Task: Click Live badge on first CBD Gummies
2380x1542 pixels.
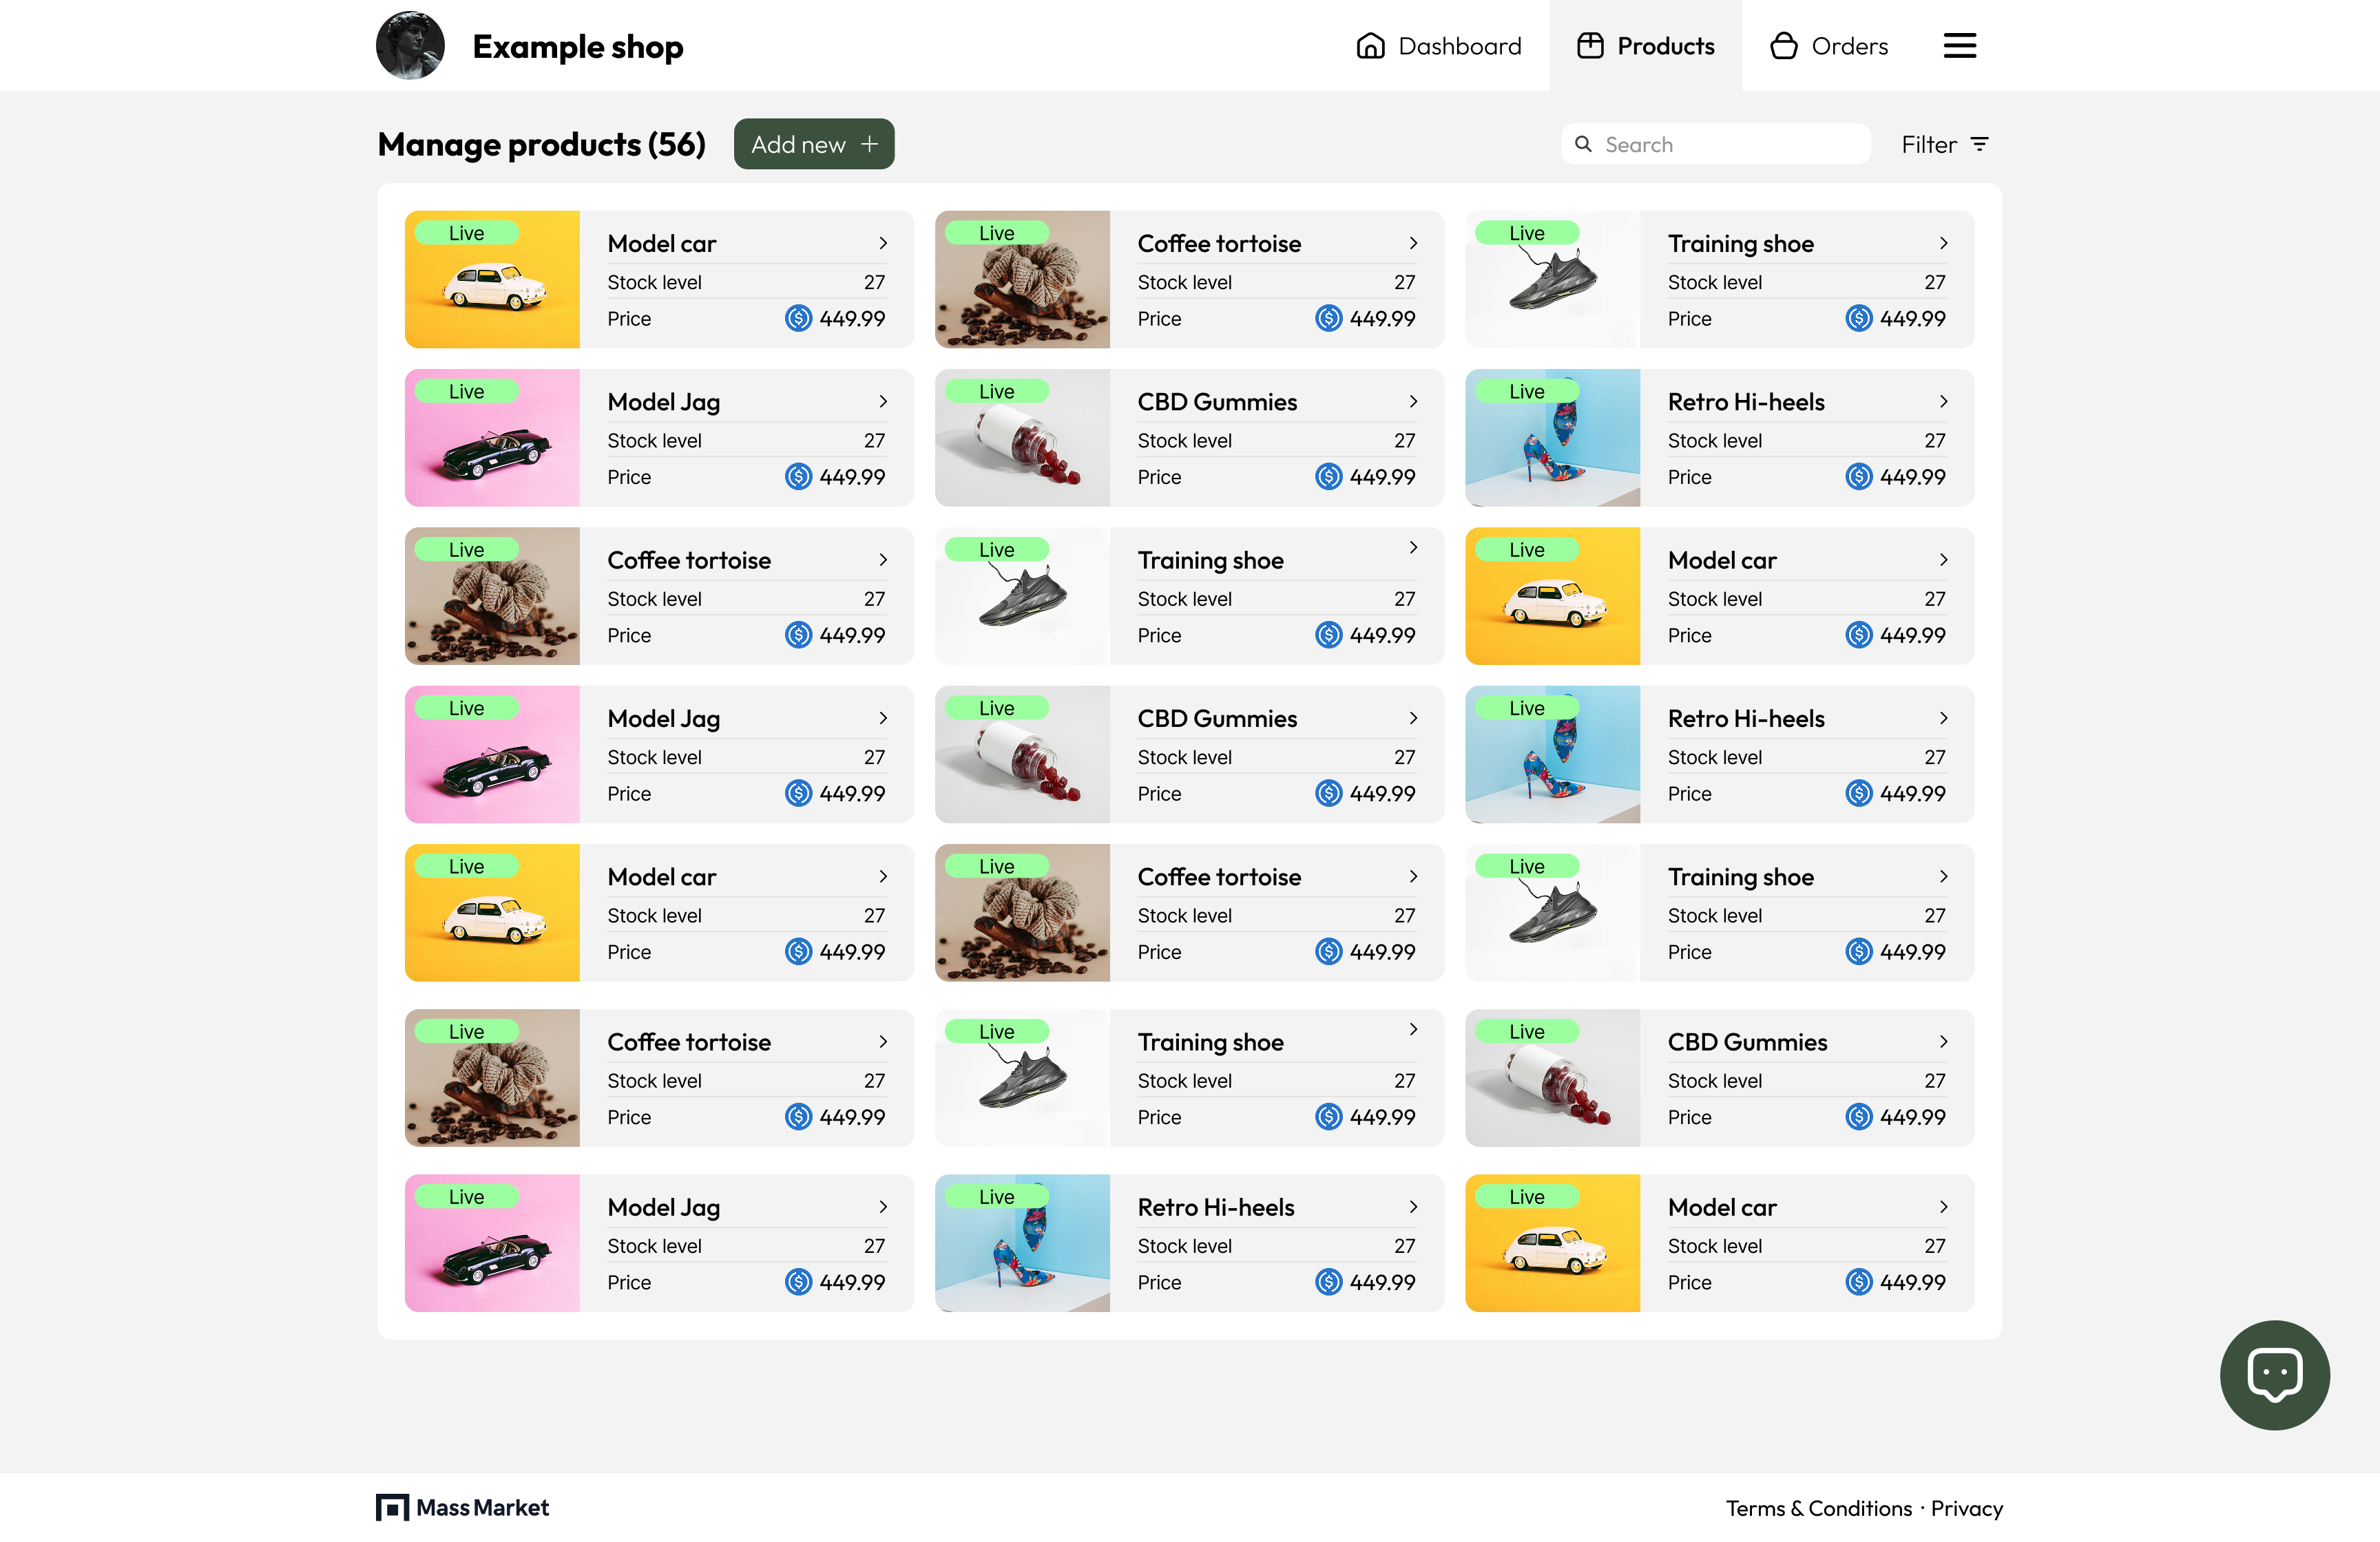Action: click(x=996, y=392)
